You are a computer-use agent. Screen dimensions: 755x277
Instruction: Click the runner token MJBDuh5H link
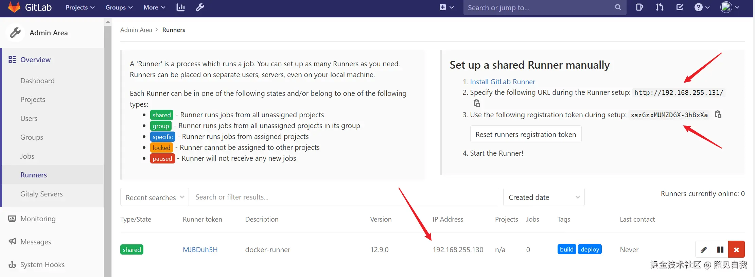click(200, 250)
